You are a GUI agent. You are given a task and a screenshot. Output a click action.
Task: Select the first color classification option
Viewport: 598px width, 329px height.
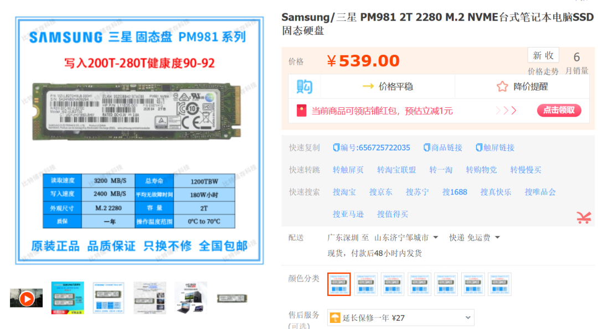coord(339,284)
